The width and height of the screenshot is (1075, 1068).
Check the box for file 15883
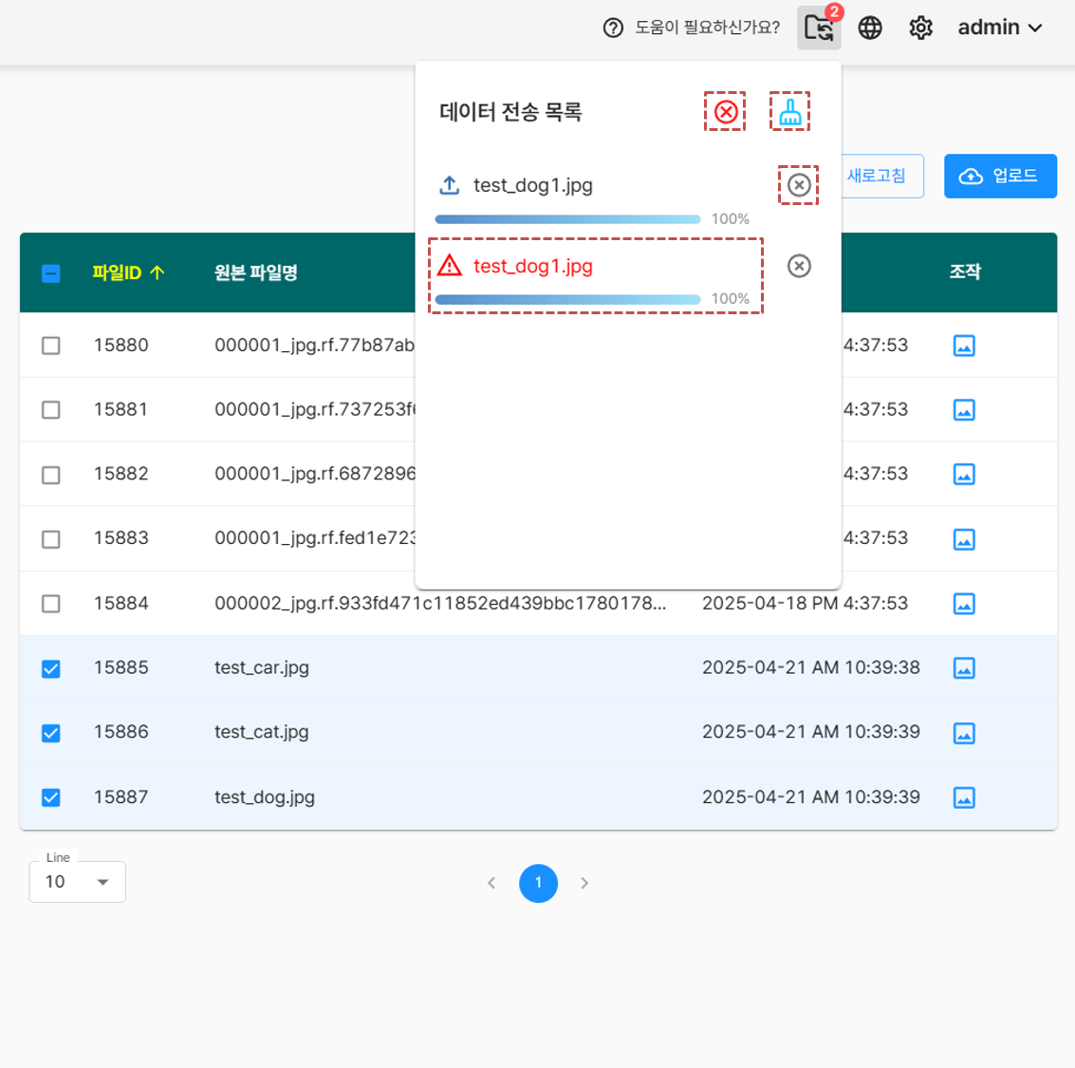coord(50,539)
